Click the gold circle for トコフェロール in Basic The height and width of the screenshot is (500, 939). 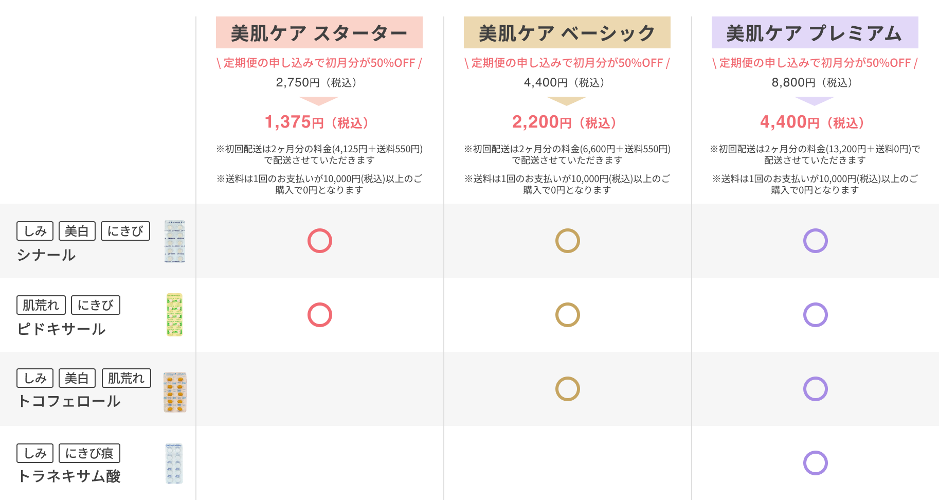567,389
